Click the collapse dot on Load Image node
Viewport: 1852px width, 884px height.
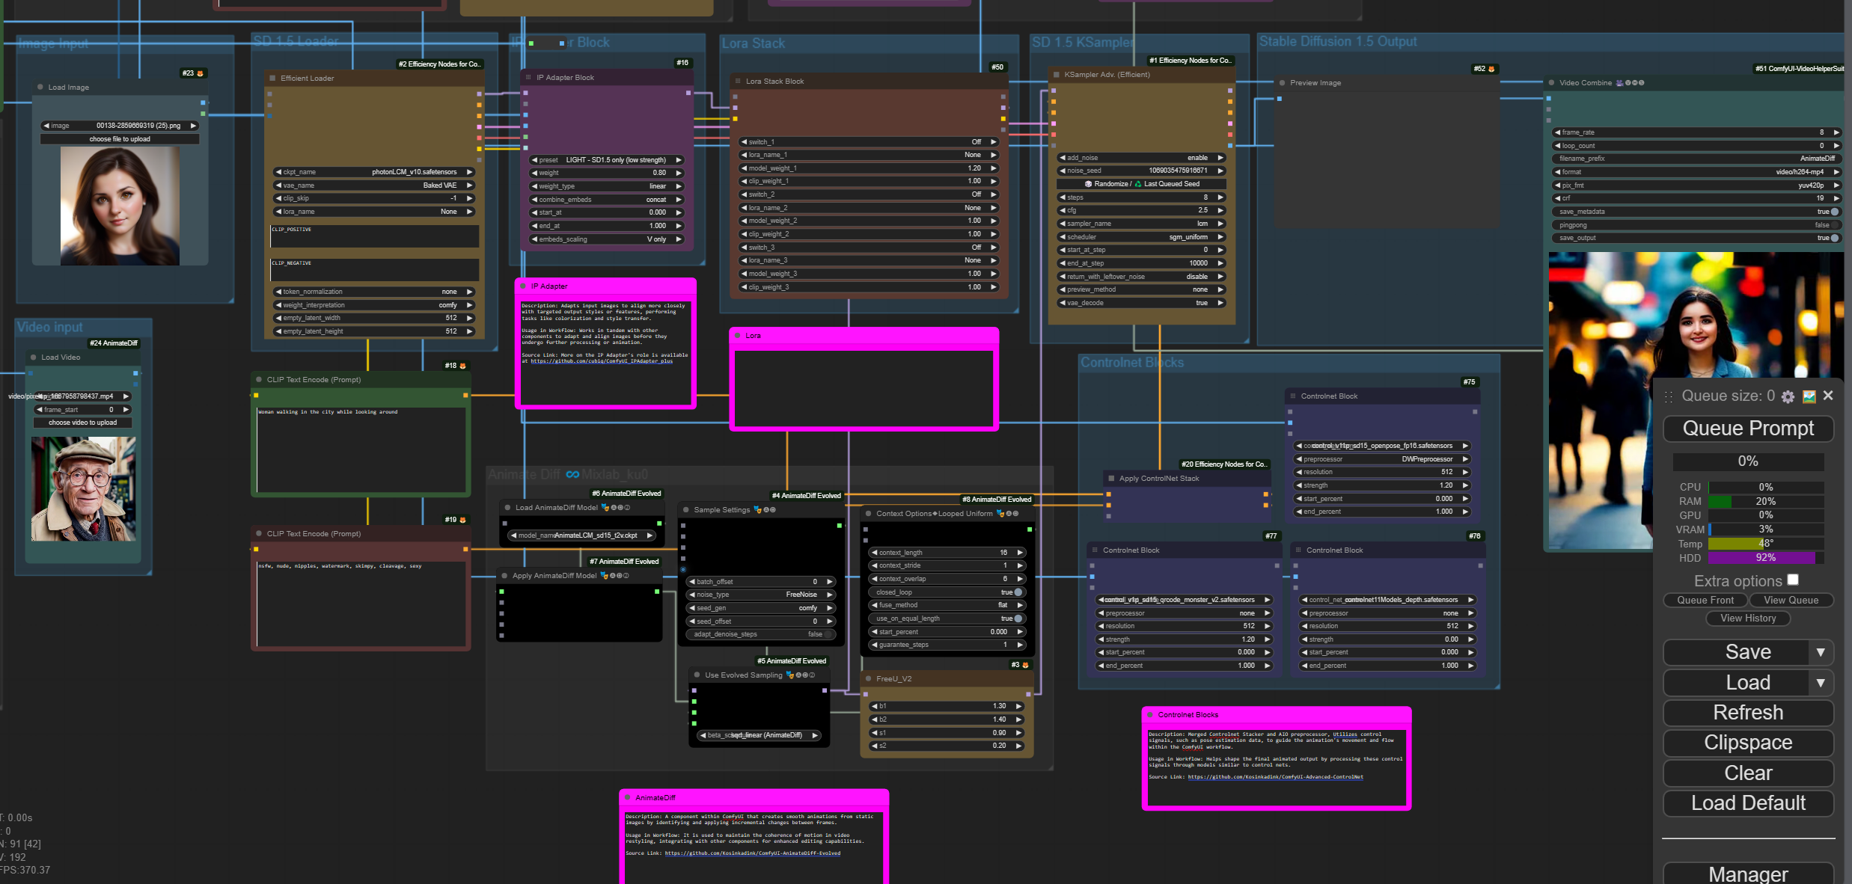tap(40, 88)
